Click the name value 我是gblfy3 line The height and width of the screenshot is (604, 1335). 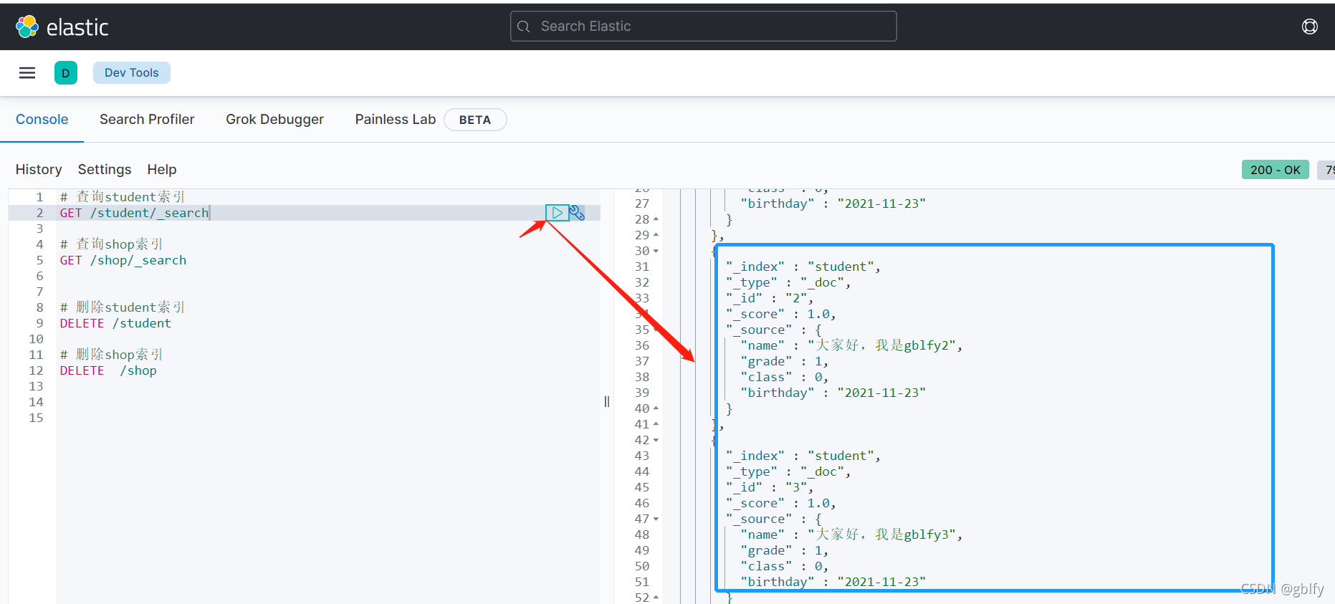click(x=851, y=535)
